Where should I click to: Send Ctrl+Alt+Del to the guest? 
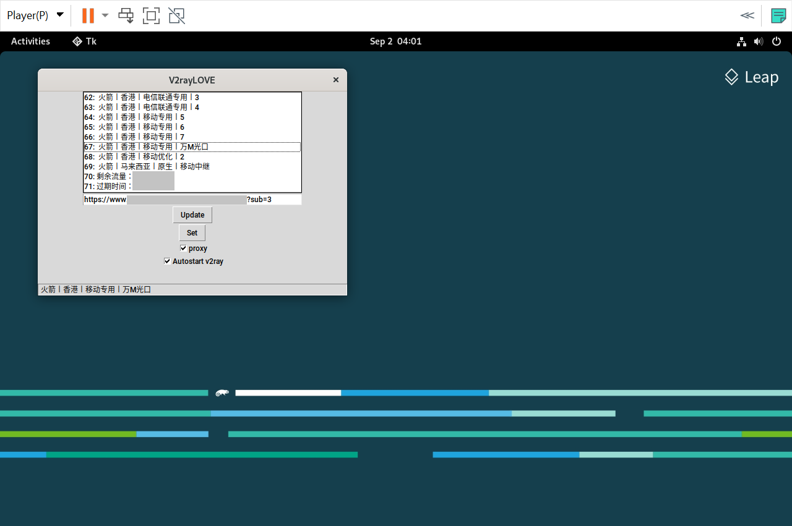pos(126,15)
